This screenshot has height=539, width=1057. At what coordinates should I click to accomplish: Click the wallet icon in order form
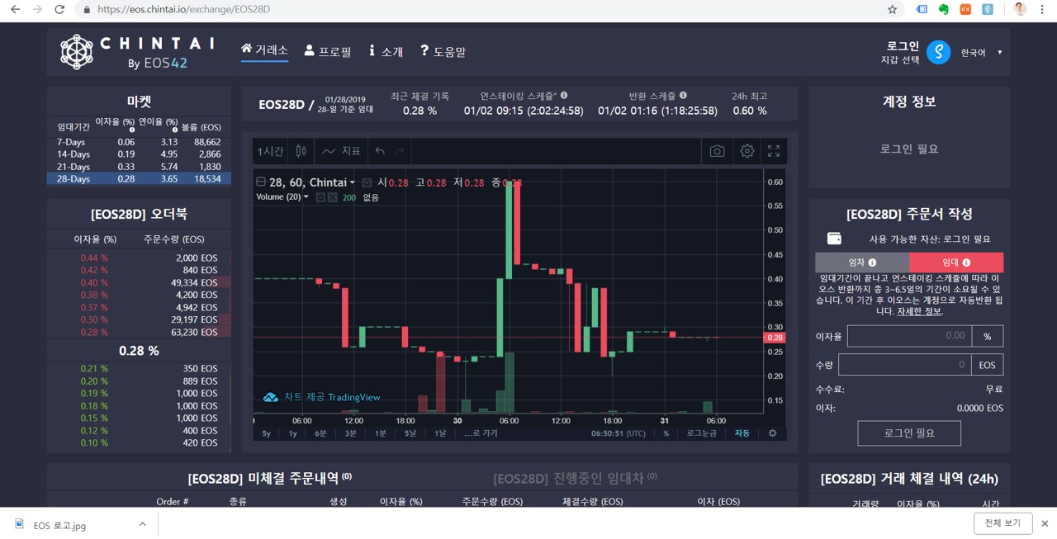[x=834, y=239]
